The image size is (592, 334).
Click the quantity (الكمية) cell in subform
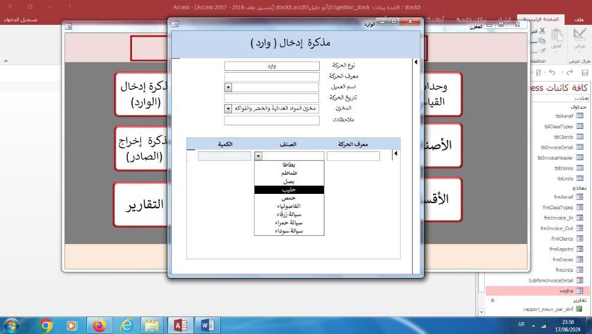tap(224, 156)
